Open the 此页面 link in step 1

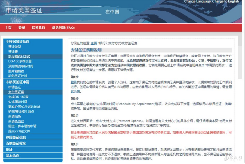tap(75, 92)
